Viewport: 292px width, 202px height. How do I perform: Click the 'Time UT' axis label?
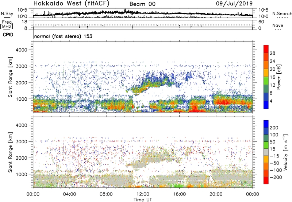(143, 199)
